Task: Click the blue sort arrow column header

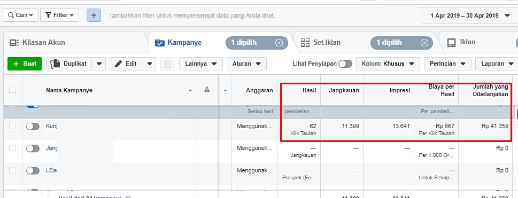Action: [225, 90]
